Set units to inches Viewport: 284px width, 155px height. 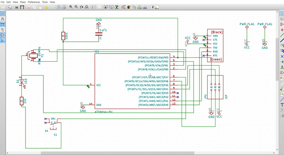pyautogui.click(x=2, y=19)
